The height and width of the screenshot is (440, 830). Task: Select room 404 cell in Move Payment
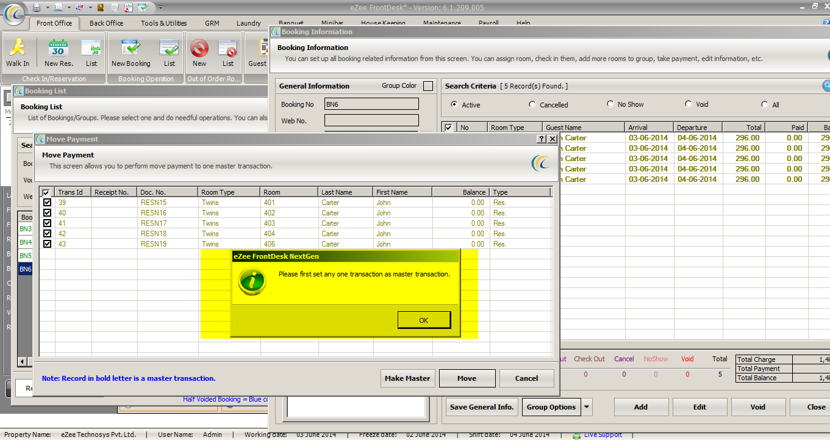290,234
